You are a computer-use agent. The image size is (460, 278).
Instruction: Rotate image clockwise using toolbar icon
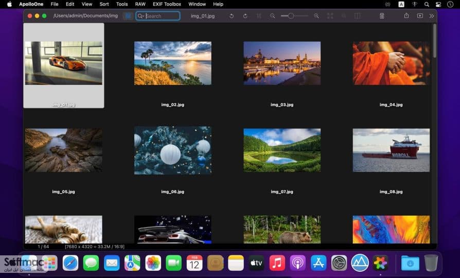click(245, 16)
